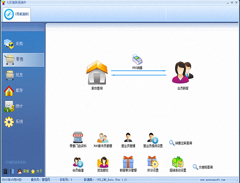Open the 统计 statistics chart module

point(9,107)
